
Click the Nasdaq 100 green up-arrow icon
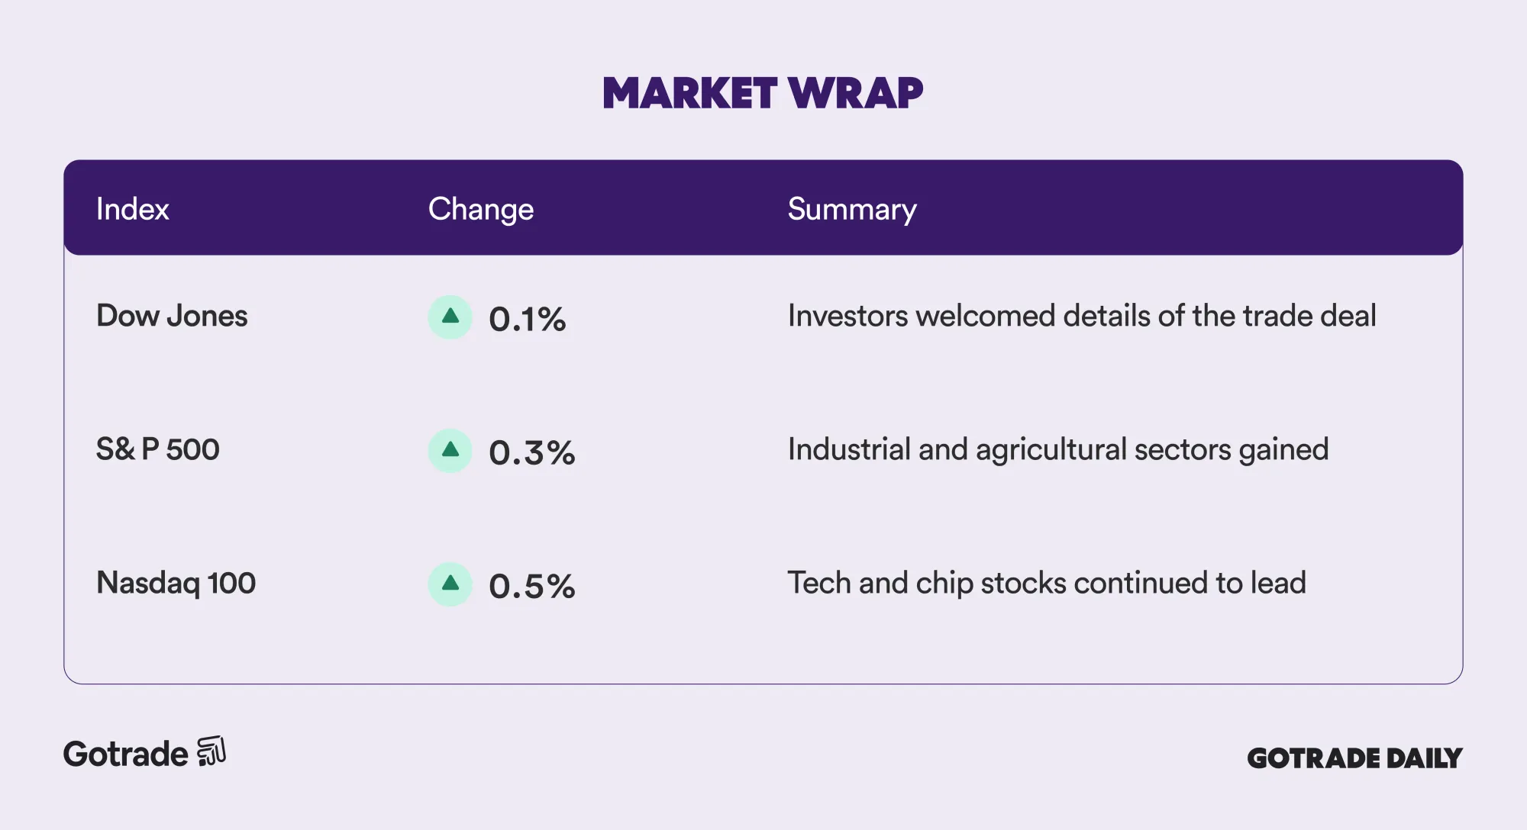450,584
